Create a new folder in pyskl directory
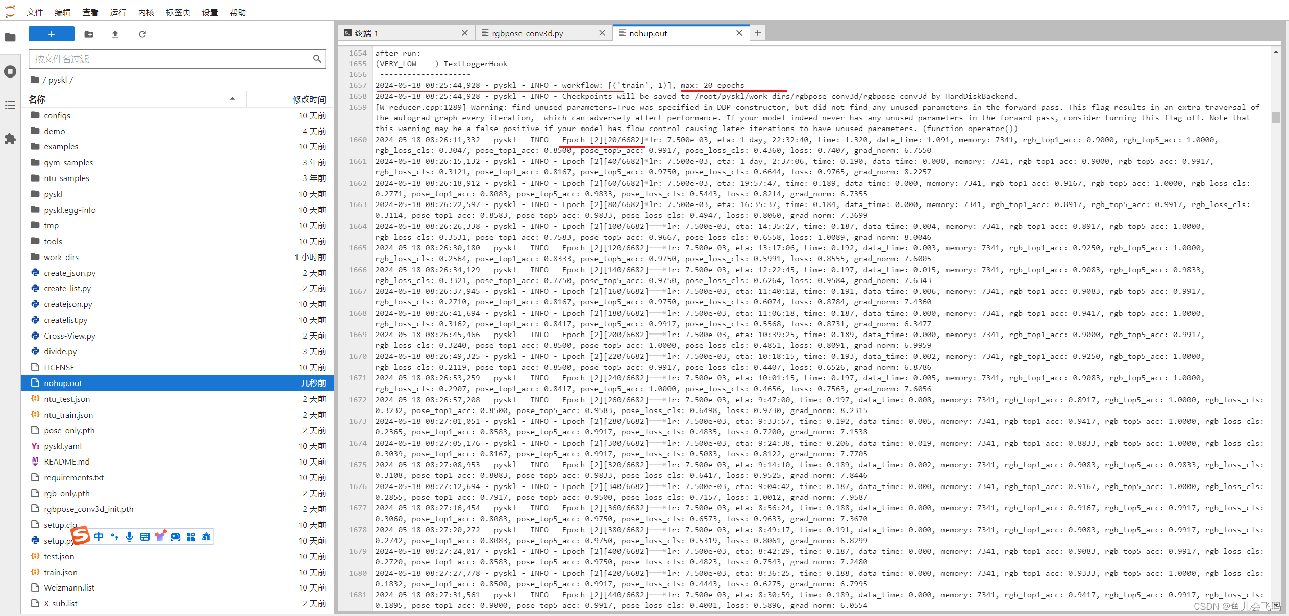This screenshot has width=1289, height=616. (x=89, y=34)
